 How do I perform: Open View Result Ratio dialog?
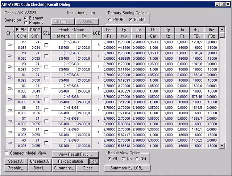(x=75, y=154)
